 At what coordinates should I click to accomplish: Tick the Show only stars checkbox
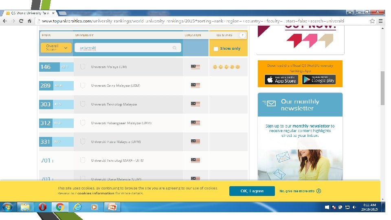pos(216,48)
